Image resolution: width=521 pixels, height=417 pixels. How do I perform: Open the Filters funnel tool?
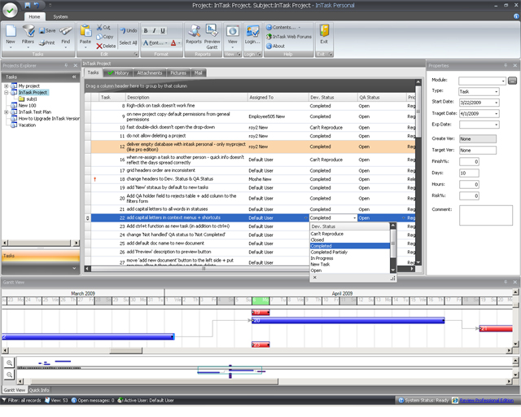click(28, 35)
